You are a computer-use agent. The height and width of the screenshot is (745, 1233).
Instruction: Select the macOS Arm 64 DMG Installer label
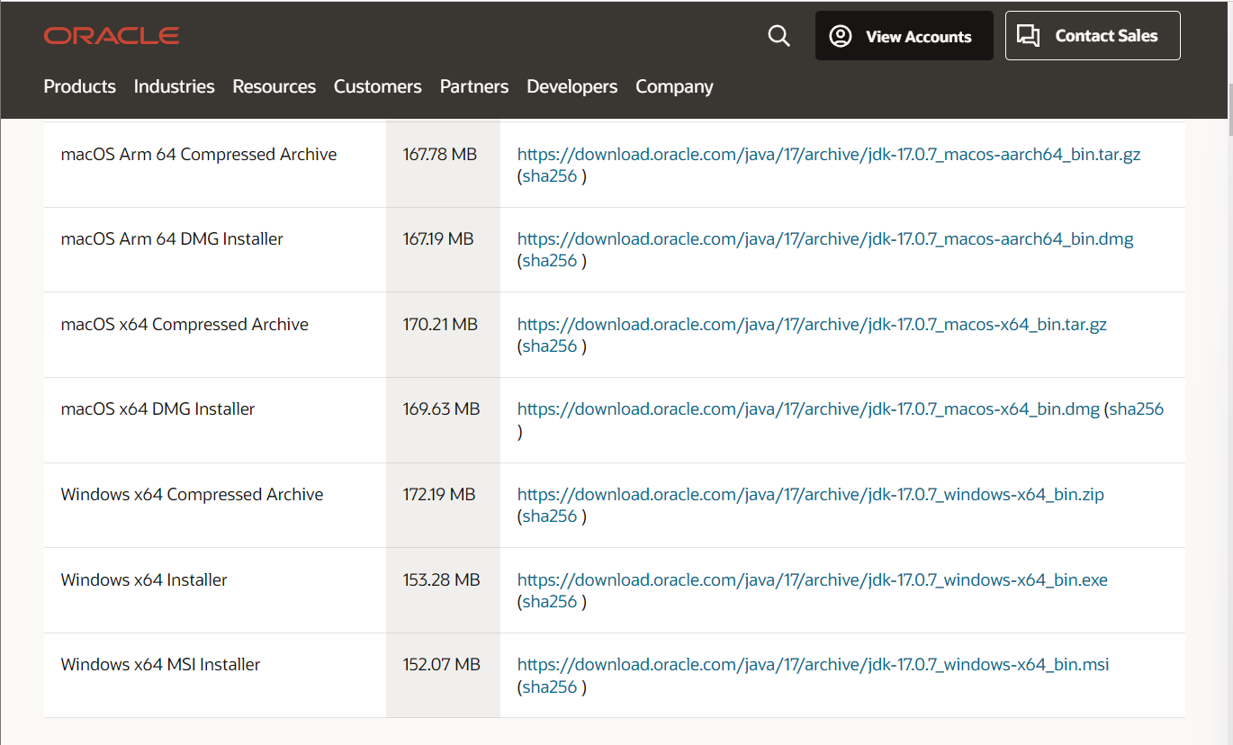172,239
